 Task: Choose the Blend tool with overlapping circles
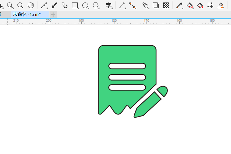tap(145, 6)
